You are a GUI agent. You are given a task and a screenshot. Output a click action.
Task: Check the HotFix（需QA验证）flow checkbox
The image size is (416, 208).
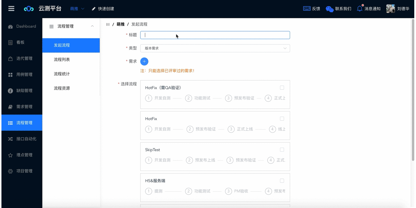click(x=282, y=88)
